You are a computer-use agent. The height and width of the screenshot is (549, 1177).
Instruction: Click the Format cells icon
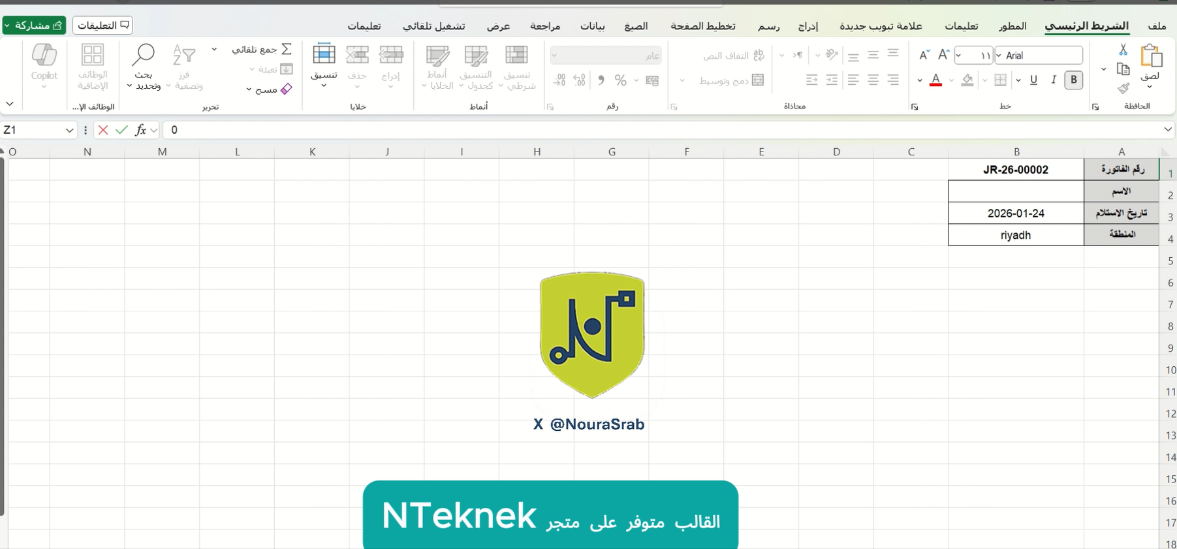point(324,56)
